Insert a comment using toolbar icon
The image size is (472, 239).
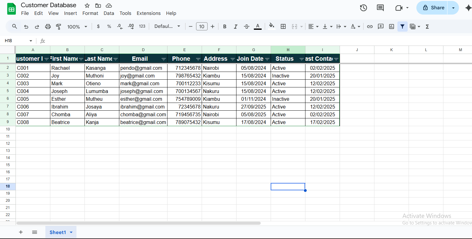coord(381,26)
